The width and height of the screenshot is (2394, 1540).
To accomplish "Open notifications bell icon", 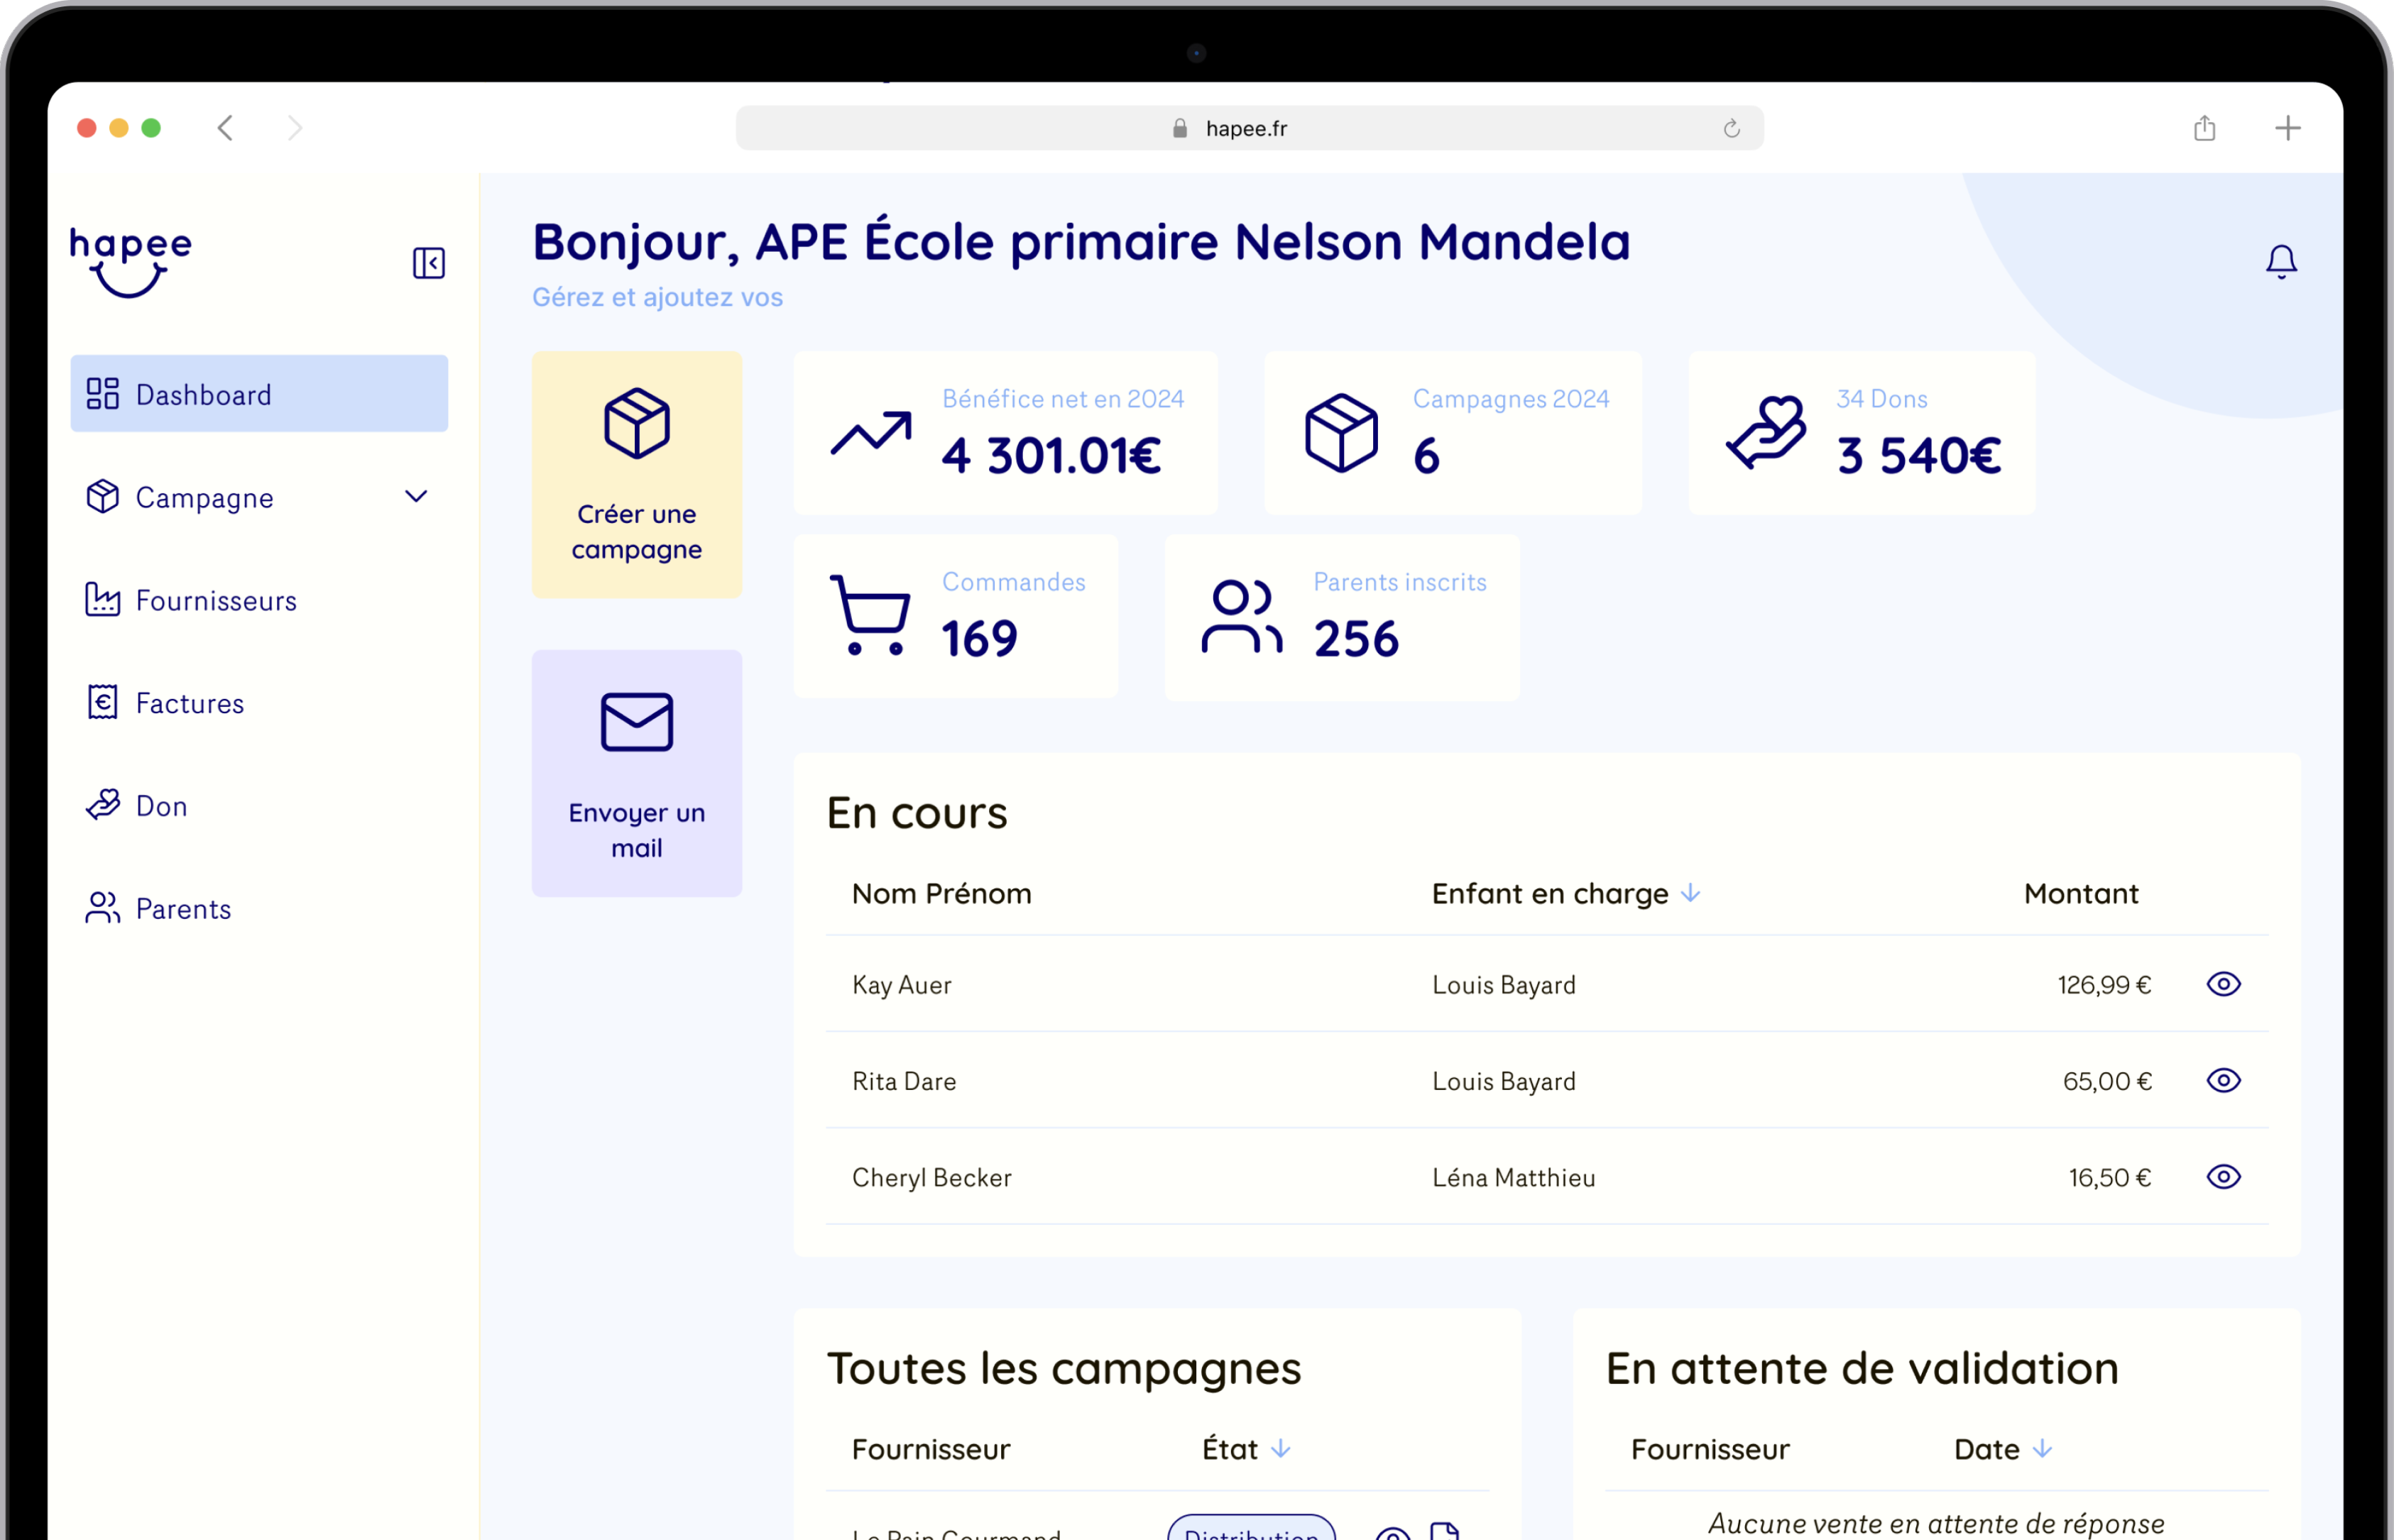I will 2281,261.
